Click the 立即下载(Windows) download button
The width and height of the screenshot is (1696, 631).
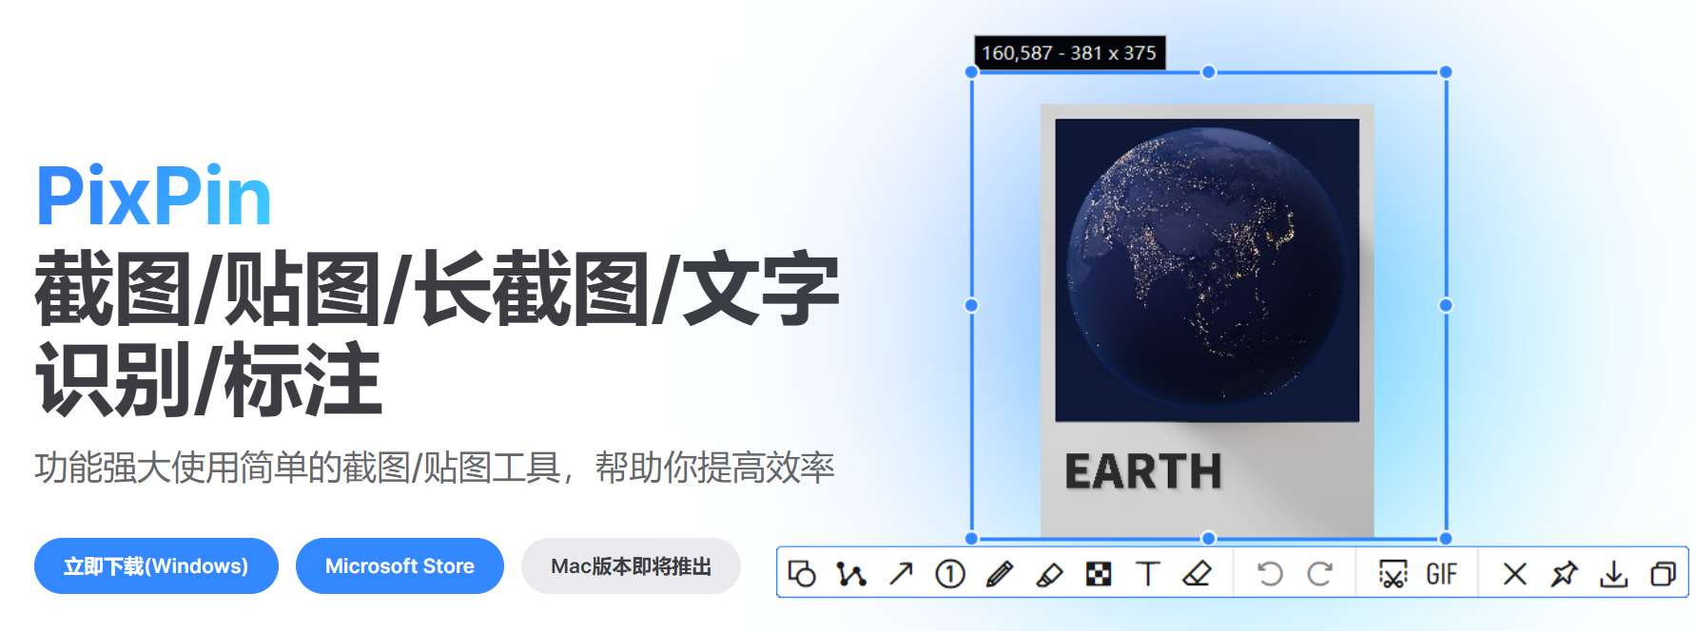pyautogui.click(x=156, y=566)
